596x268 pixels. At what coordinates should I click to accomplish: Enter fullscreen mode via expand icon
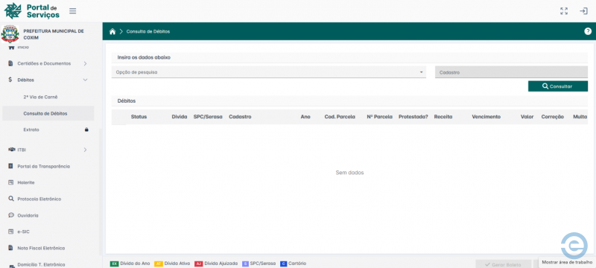(x=564, y=11)
